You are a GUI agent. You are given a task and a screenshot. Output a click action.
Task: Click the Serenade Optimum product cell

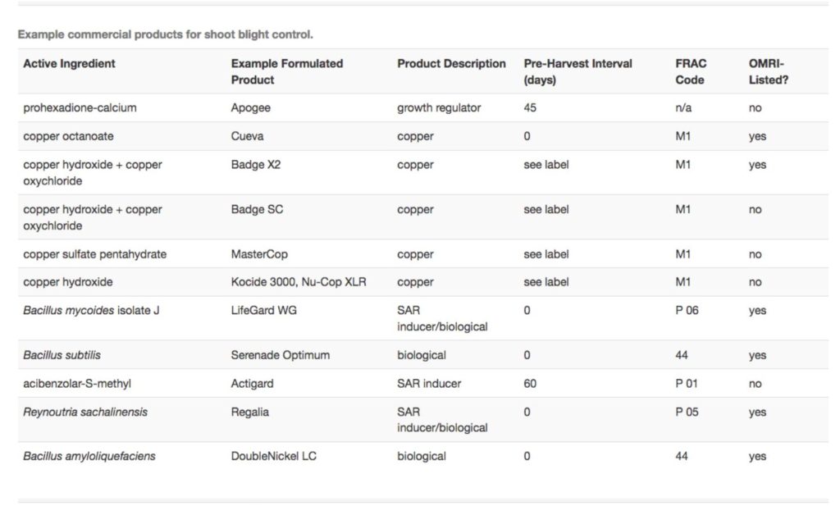click(x=281, y=355)
